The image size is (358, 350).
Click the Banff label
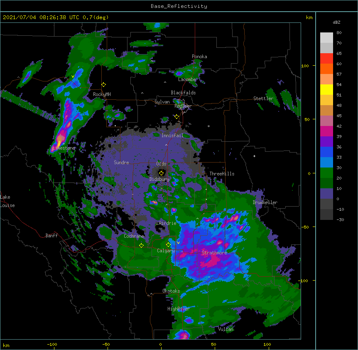[x=51, y=236]
